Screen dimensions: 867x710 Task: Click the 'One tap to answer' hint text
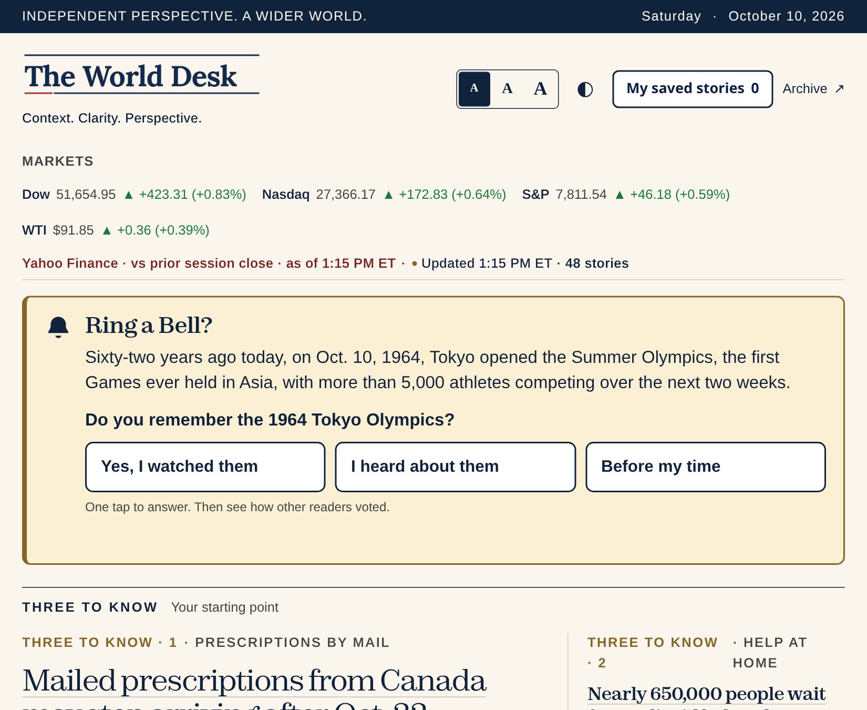coord(238,507)
